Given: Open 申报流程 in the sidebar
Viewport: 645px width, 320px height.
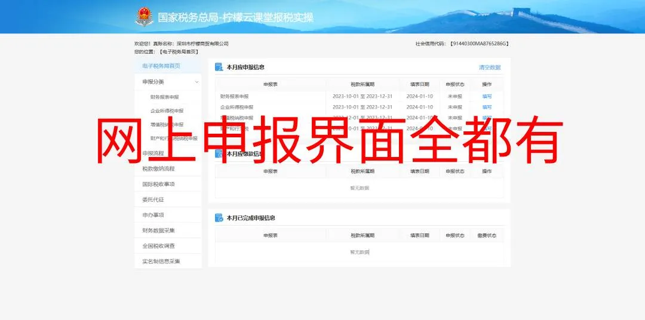Looking at the screenshot, I should (x=153, y=153).
